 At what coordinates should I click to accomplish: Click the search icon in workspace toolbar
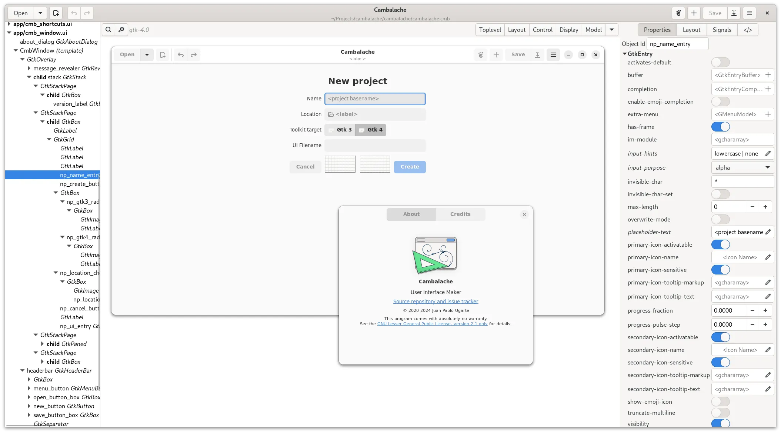point(108,30)
